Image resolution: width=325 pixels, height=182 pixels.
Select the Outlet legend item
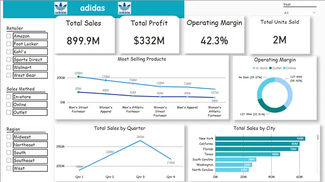pyautogui.click(x=275, y=68)
